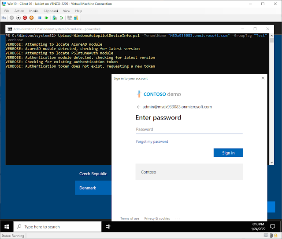Click the PowerShell scrollbar up arrow
The width and height of the screenshot is (282, 239).
[x=271, y=36]
